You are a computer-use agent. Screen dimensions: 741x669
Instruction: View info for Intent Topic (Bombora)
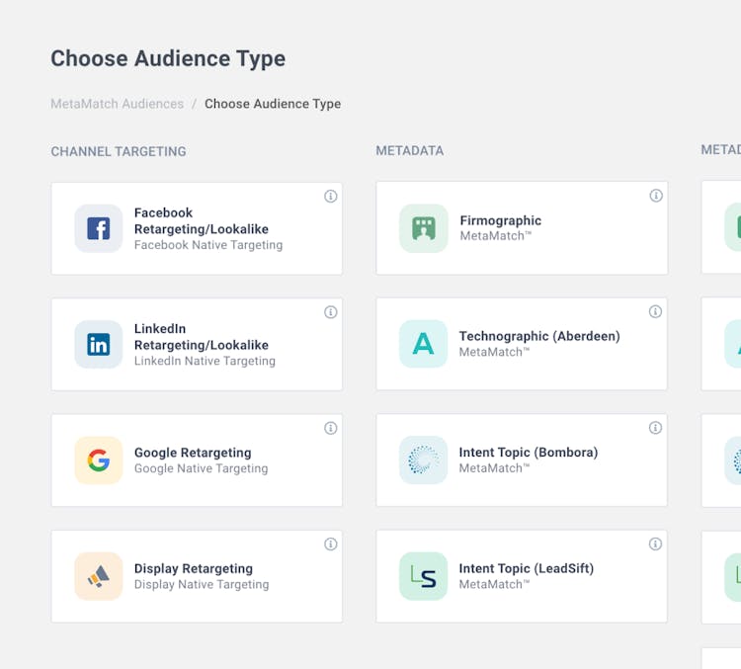[656, 428]
